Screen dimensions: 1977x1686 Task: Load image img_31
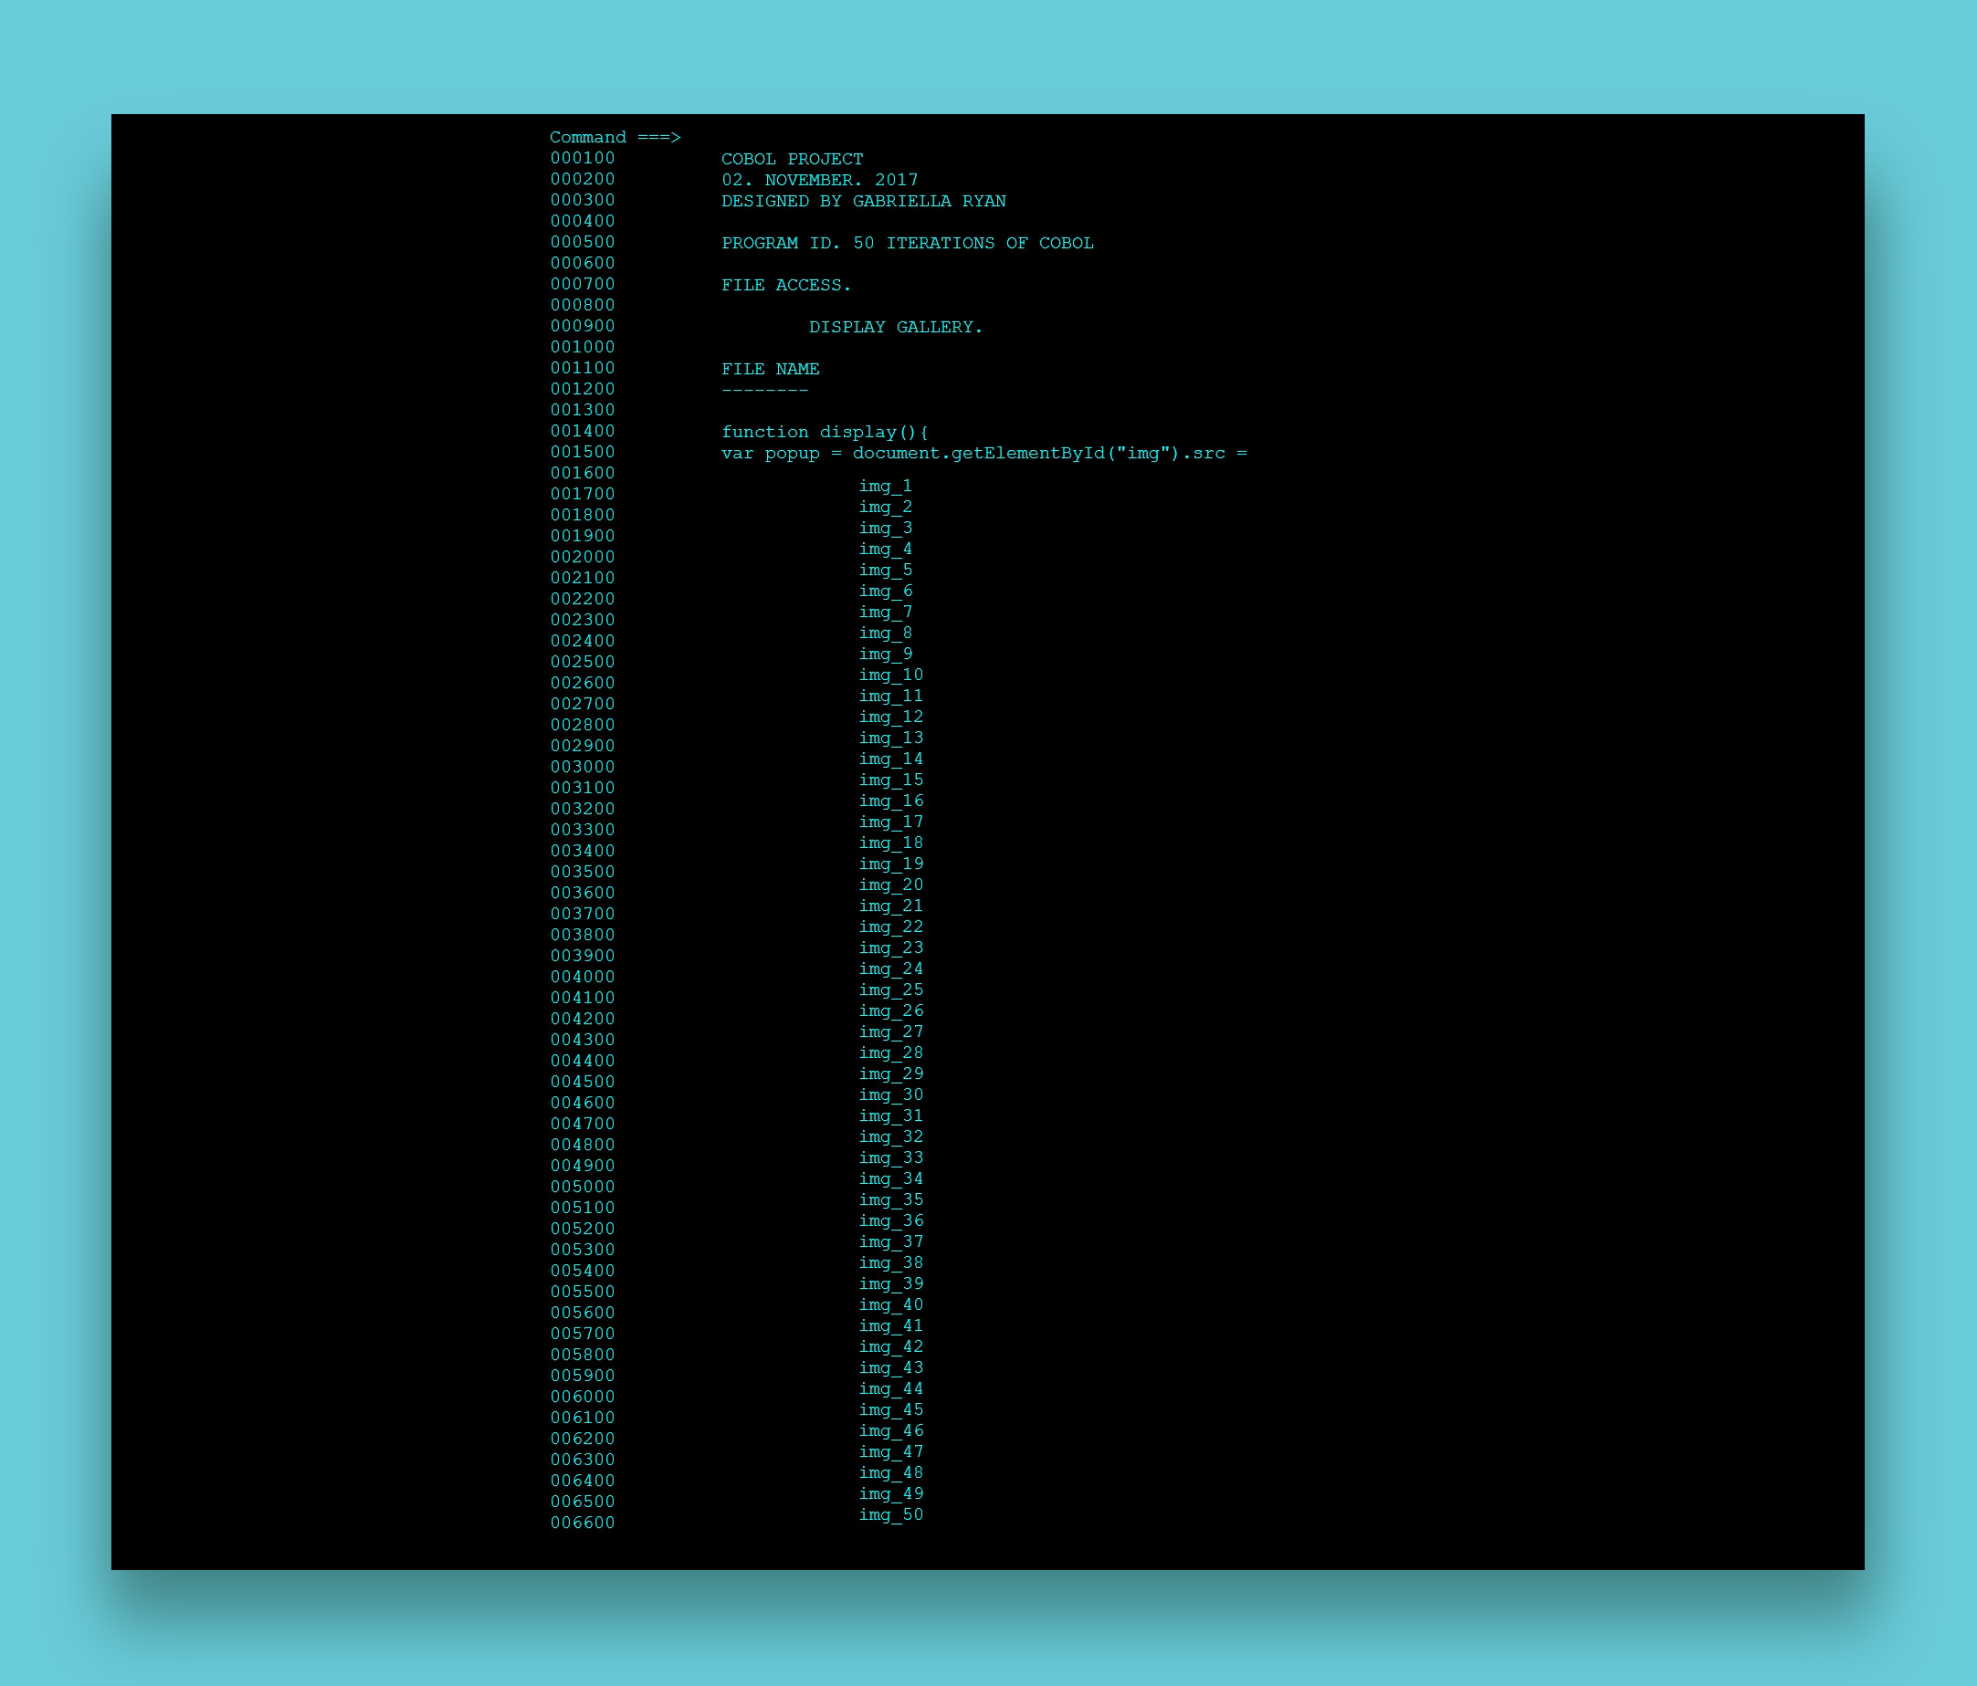point(890,1115)
